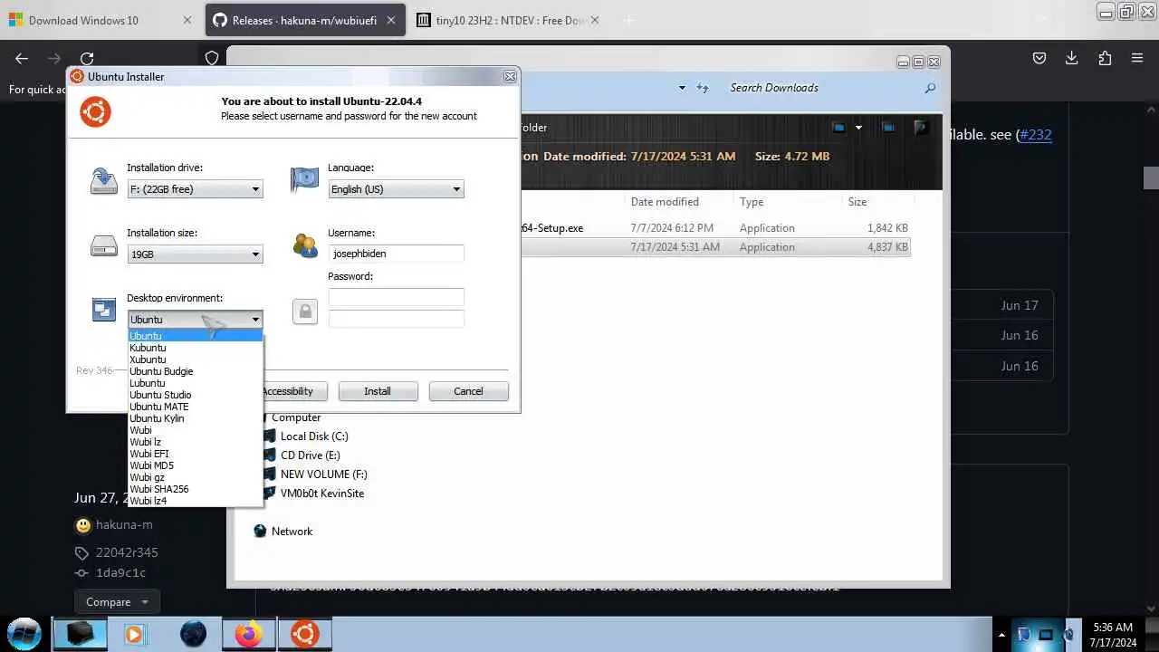Image resolution: width=1159 pixels, height=652 pixels.
Task: Click the search magnifier icon in Explorer
Action: pos(930,88)
